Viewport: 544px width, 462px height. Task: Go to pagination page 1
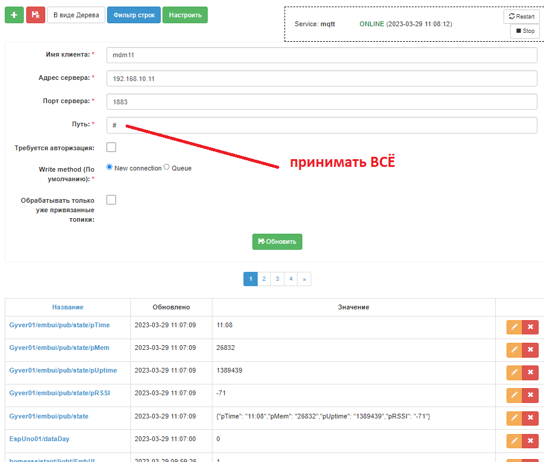click(x=251, y=279)
